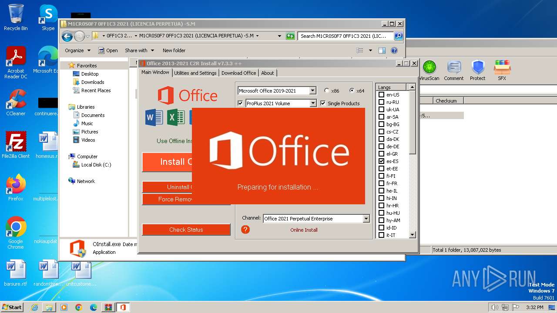Switch to Utilities and Settings tab
Viewport: 557px width, 313px height.
coord(195,73)
